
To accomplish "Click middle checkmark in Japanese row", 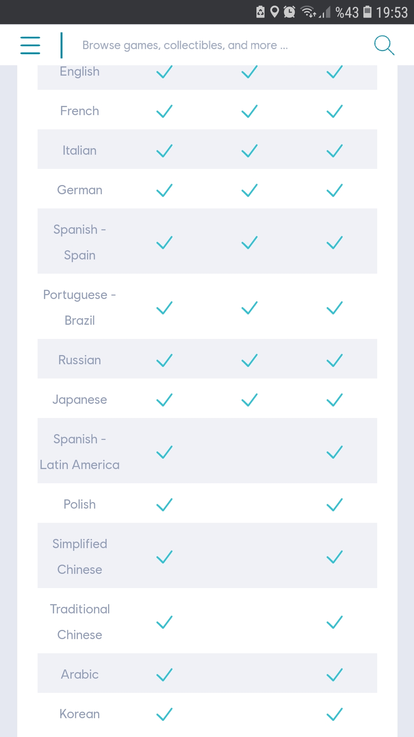I will coord(250,400).
